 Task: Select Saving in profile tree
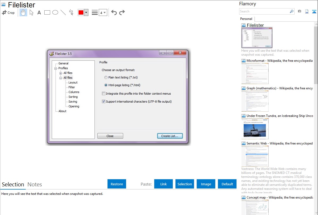73,102
